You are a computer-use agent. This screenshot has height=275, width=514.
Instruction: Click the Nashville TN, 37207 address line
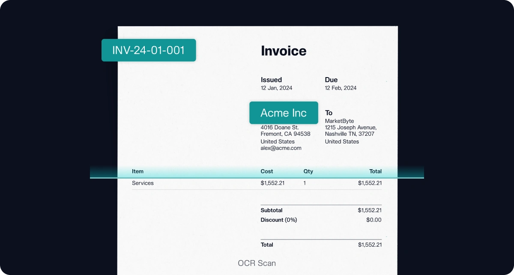click(350, 134)
